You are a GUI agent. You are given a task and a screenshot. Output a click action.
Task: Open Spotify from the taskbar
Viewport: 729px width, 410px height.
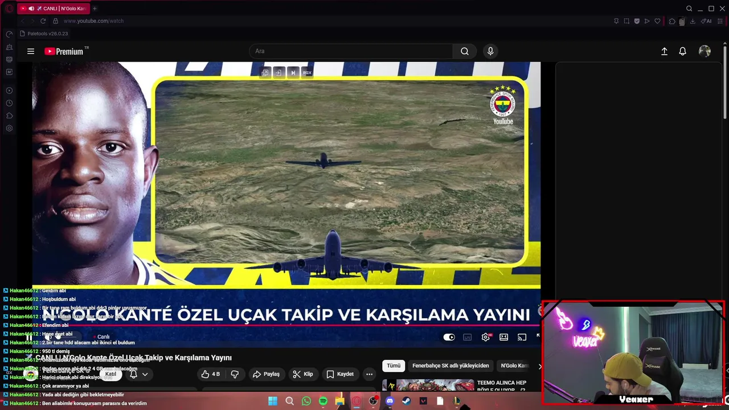coord(323,401)
